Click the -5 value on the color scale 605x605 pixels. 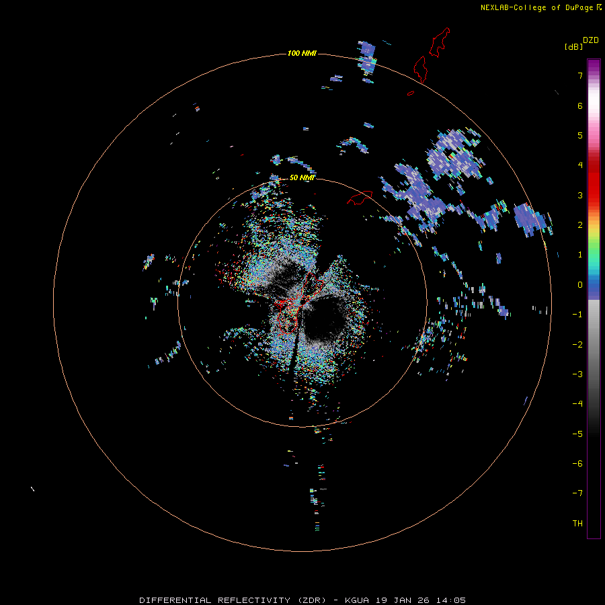pos(577,434)
